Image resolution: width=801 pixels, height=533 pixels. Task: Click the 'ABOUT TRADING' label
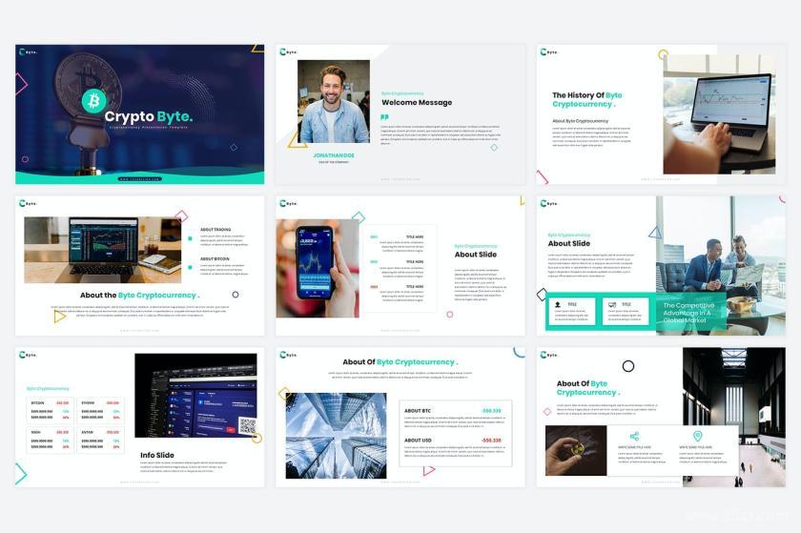[216, 230]
